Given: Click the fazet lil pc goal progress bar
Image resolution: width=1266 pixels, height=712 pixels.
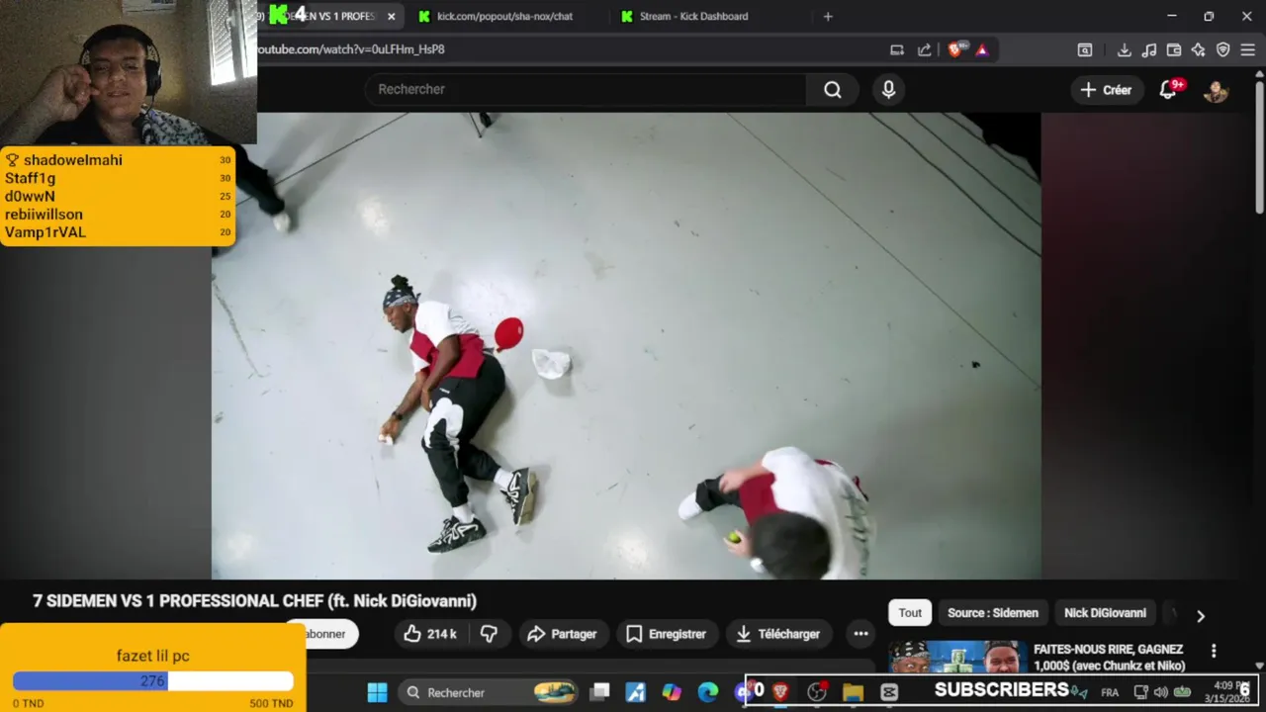Looking at the screenshot, I should [x=153, y=681].
